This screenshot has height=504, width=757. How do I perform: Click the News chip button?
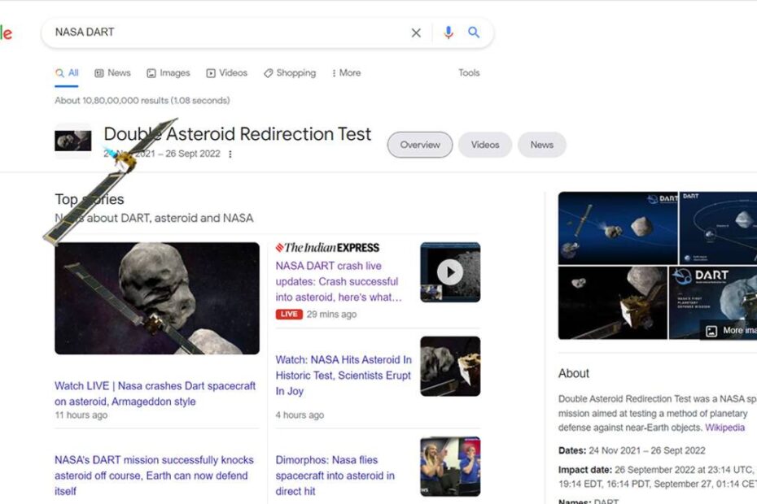point(541,145)
